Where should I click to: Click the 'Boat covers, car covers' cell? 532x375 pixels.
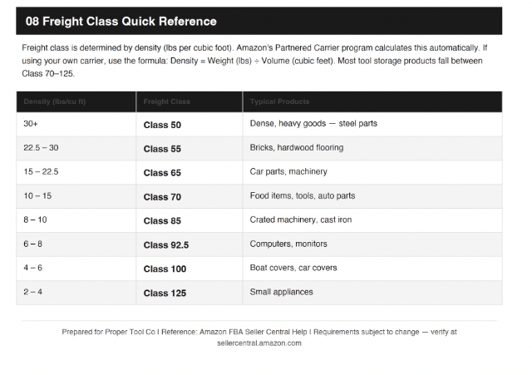pos(372,269)
